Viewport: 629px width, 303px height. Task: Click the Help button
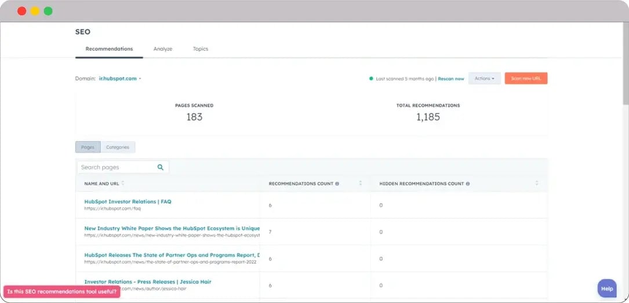607,288
